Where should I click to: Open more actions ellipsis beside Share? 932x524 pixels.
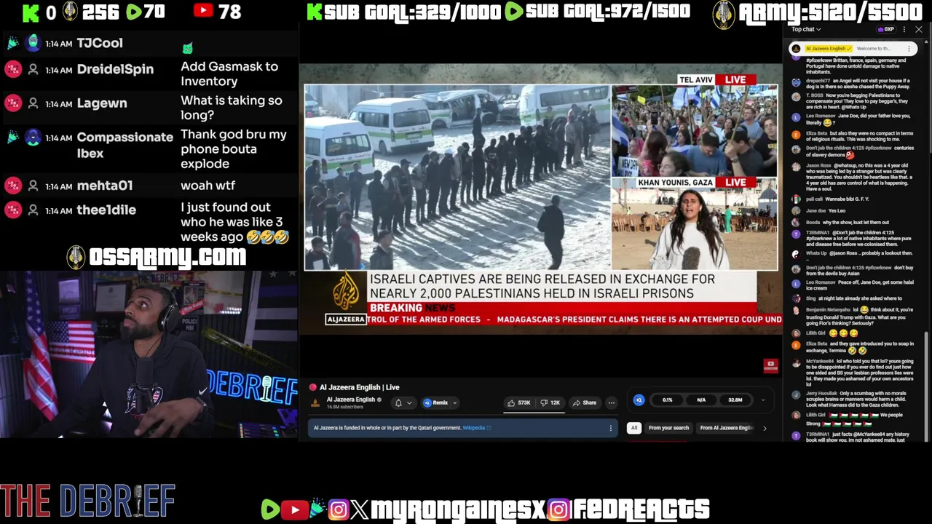coord(612,402)
